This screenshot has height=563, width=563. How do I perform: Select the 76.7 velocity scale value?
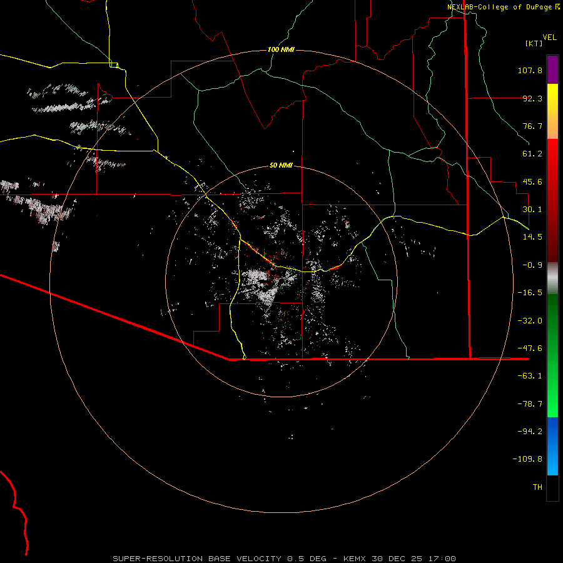tap(532, 126)
